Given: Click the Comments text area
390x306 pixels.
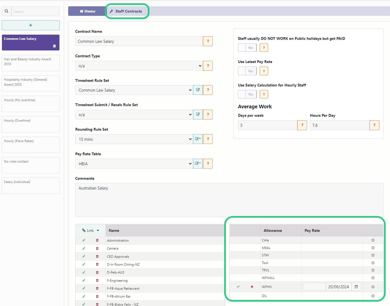Looking at the screenshot, I should point(229,200).
